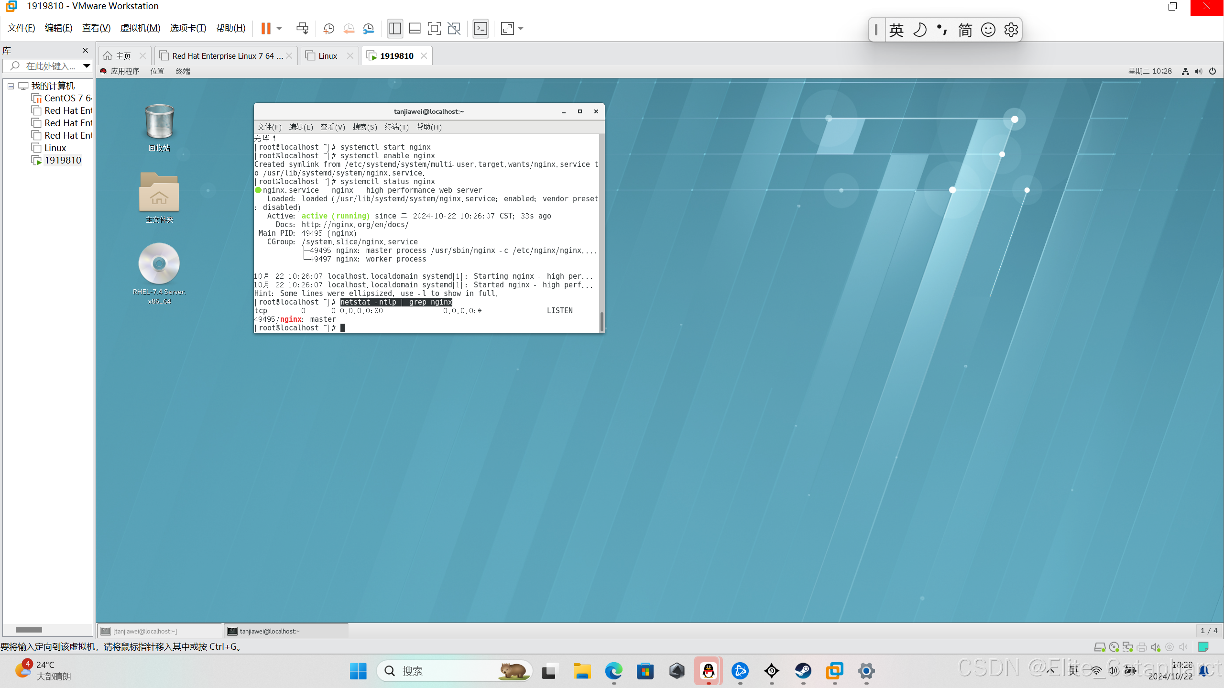Open the power options dropdown arrow

(279, 29)
